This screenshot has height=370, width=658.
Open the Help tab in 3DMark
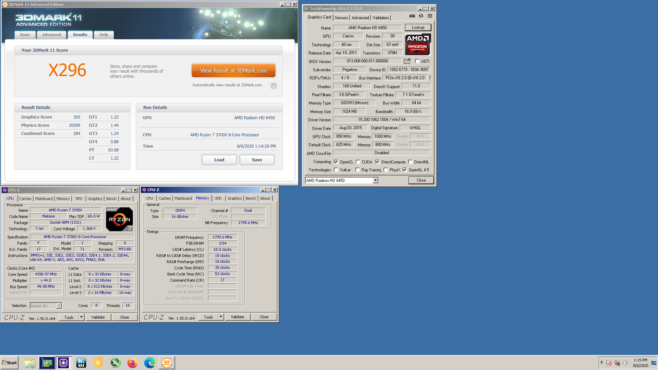coord(104,35)
